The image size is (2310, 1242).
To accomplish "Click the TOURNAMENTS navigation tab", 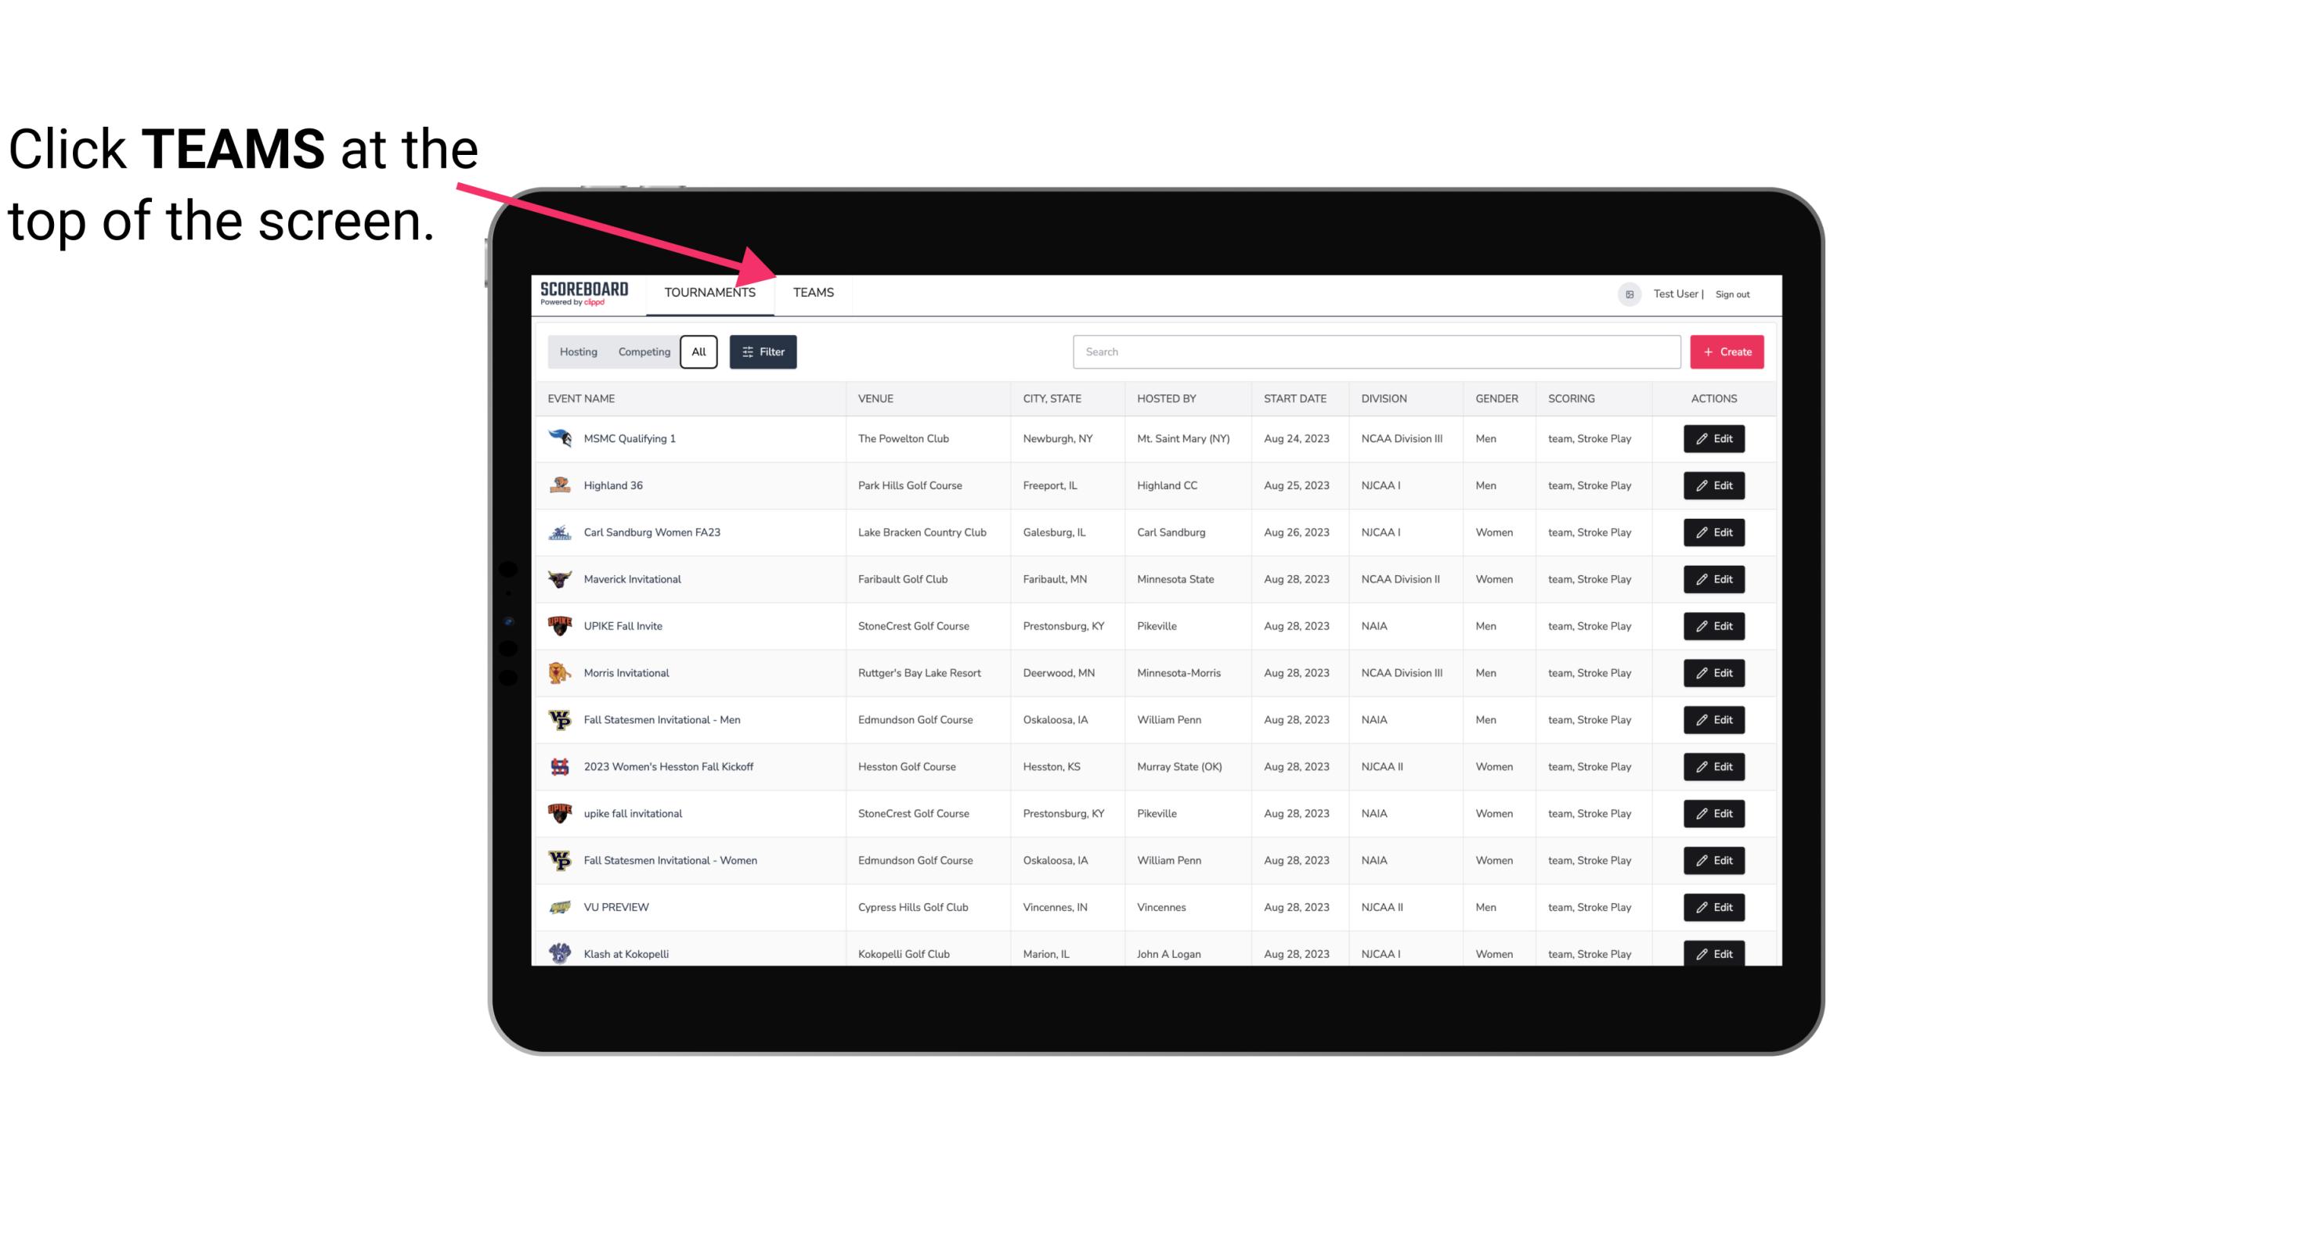I will tap(709, 292).
